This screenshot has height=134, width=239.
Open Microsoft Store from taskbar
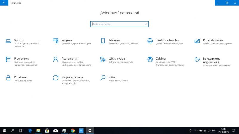[x=47, y=130]
